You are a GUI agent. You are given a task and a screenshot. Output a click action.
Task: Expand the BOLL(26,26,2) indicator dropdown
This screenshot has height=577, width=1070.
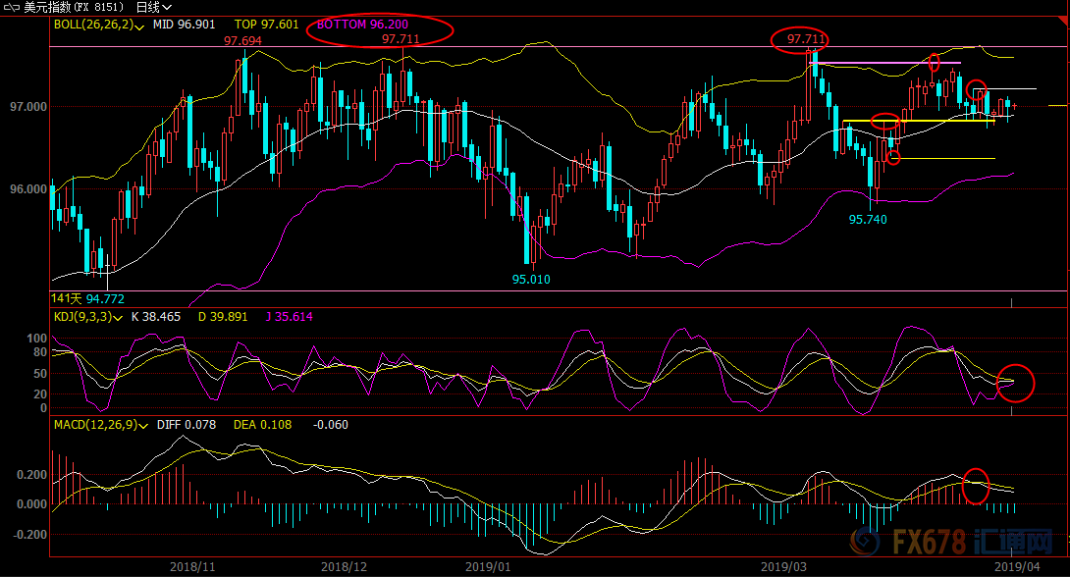(x=140, y=25)
